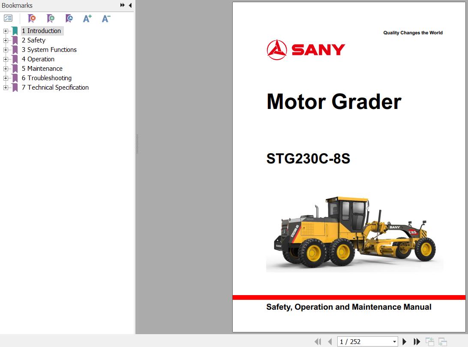
Task: Expand the 7 Technical Specification bookmark
Action: point(6,88)
